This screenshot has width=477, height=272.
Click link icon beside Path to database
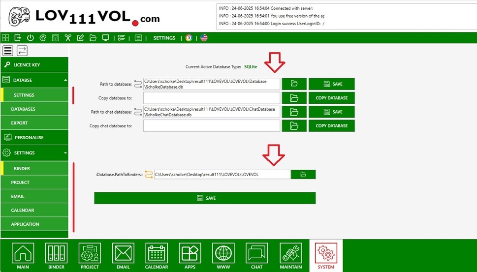point(138,84)
